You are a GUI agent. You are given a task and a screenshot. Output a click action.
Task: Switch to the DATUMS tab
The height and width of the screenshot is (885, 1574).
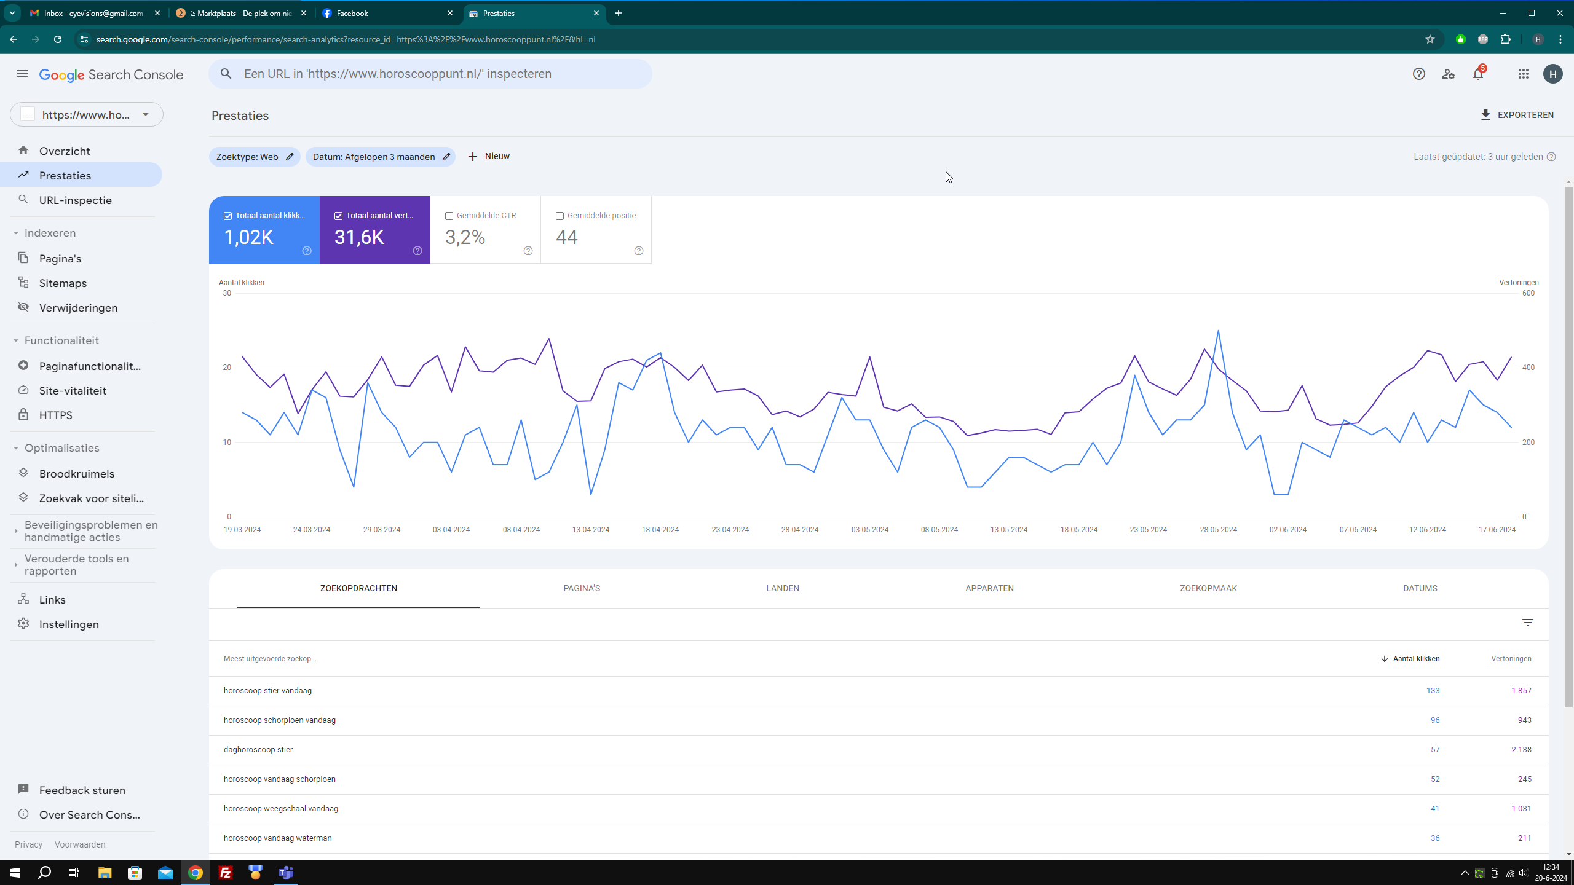pos(1420,588)
